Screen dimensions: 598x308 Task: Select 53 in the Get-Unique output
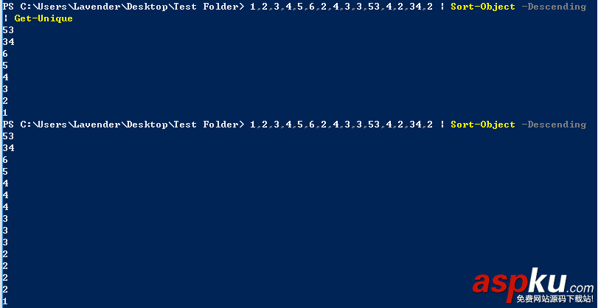(8, 30)
